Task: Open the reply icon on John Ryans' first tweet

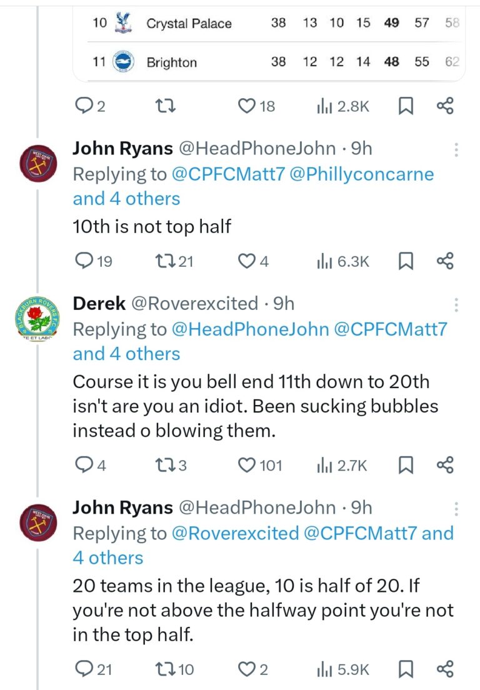Action: pyautogui.click(x=86, y=261)
